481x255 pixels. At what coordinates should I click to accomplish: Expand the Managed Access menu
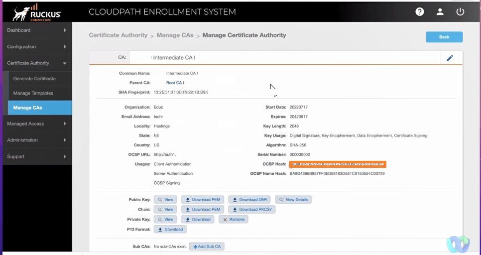[x=36, y=124]
